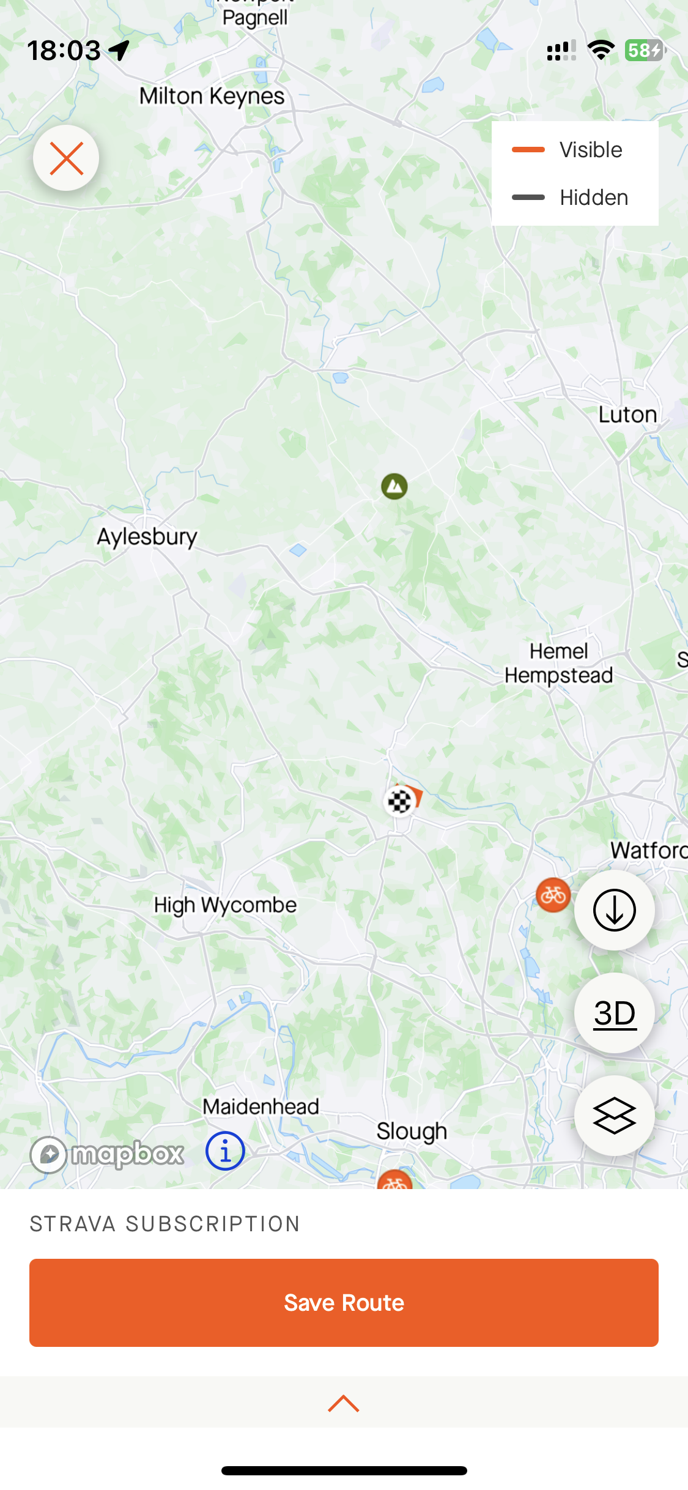688x1490 pixels.
Task: Tap the location arrow in status bar
Action: [120, 50]
